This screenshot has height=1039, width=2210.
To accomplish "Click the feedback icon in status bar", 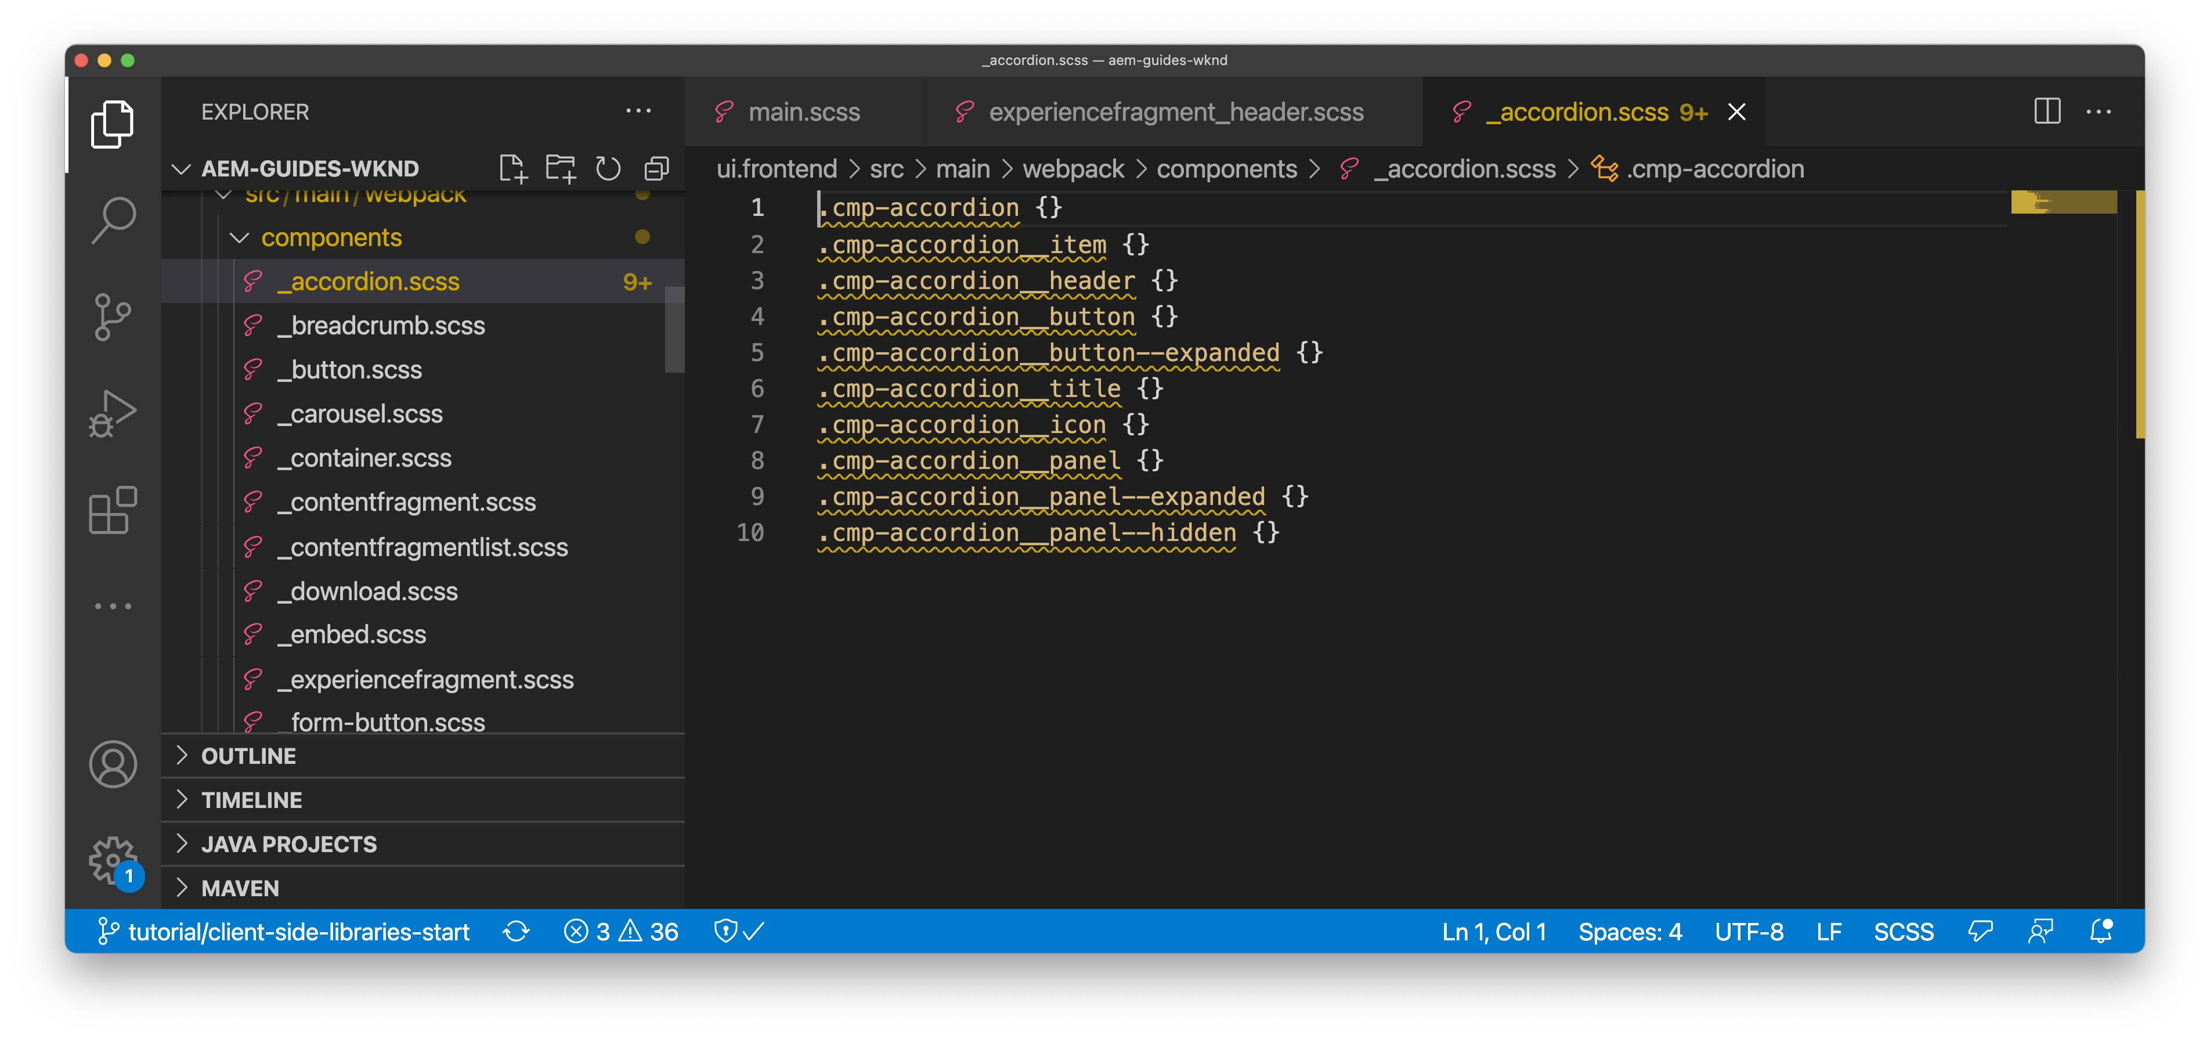I will point(1981,932).
